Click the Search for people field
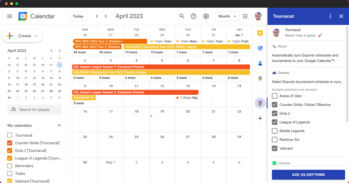Screen dimensions: 349x183 (35, 109)
